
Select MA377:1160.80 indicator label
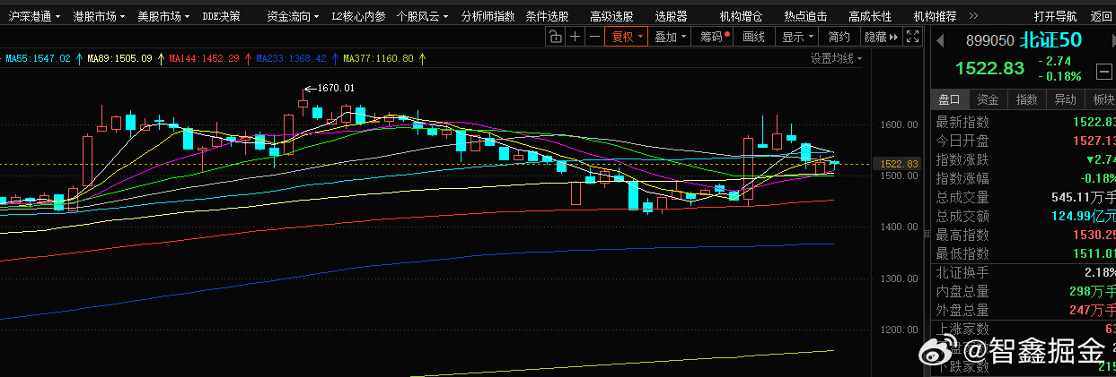point(378,58)
